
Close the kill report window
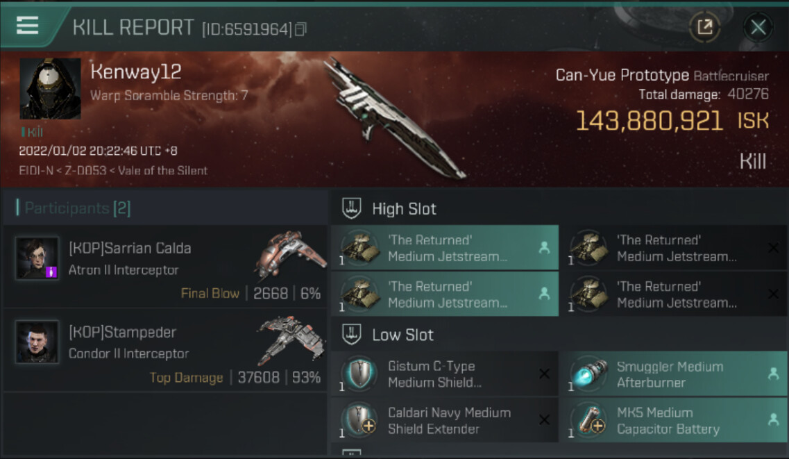pyautogui.click(x=758, y=27)
